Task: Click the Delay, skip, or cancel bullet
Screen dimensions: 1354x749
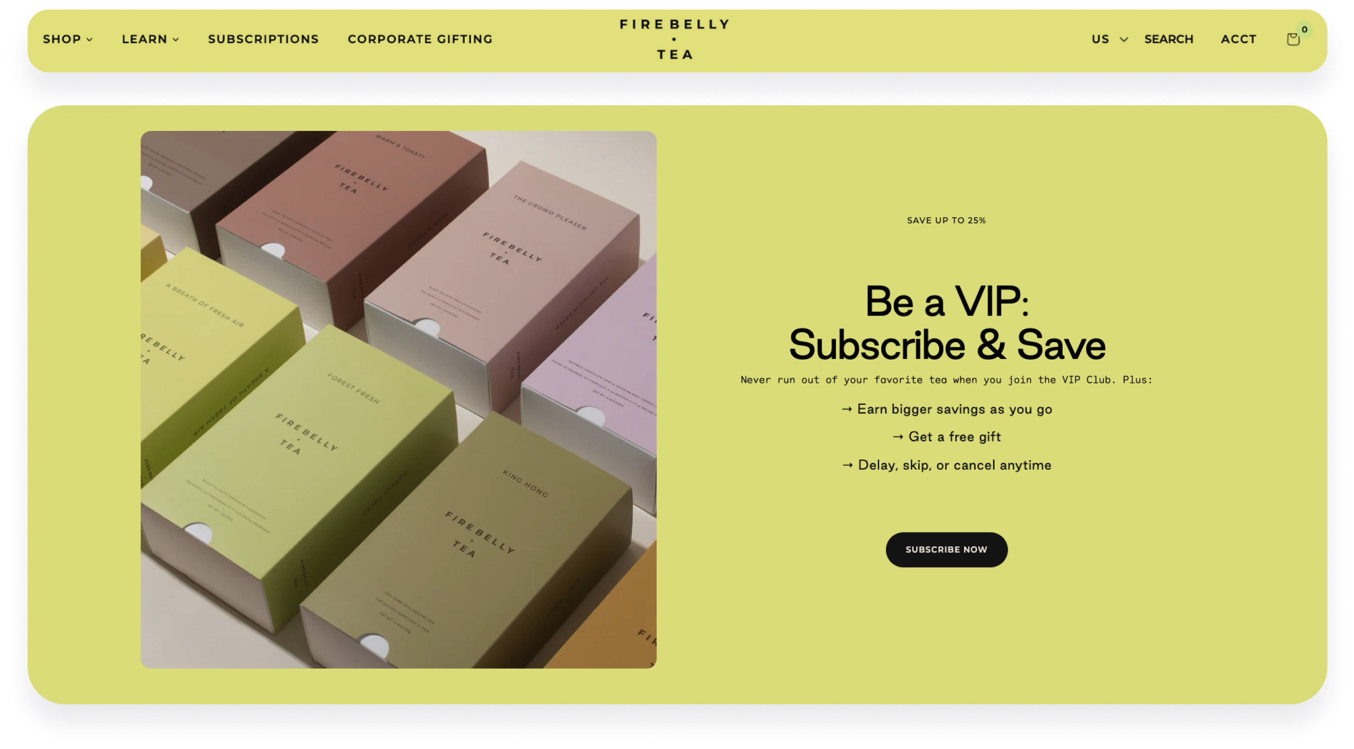Action: tap(946, 465)
